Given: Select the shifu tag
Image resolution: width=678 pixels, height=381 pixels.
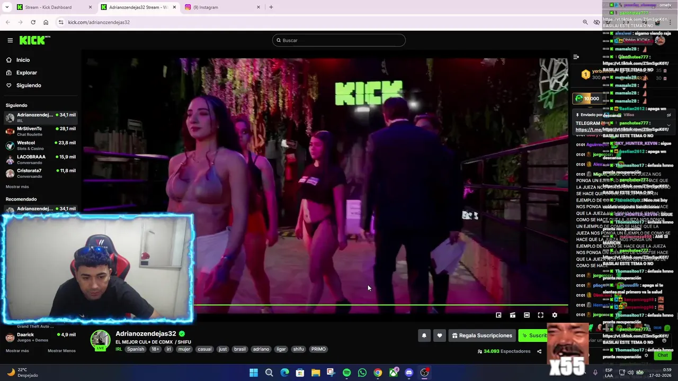Looking at the screenshot, I should [x=299, y=349].
